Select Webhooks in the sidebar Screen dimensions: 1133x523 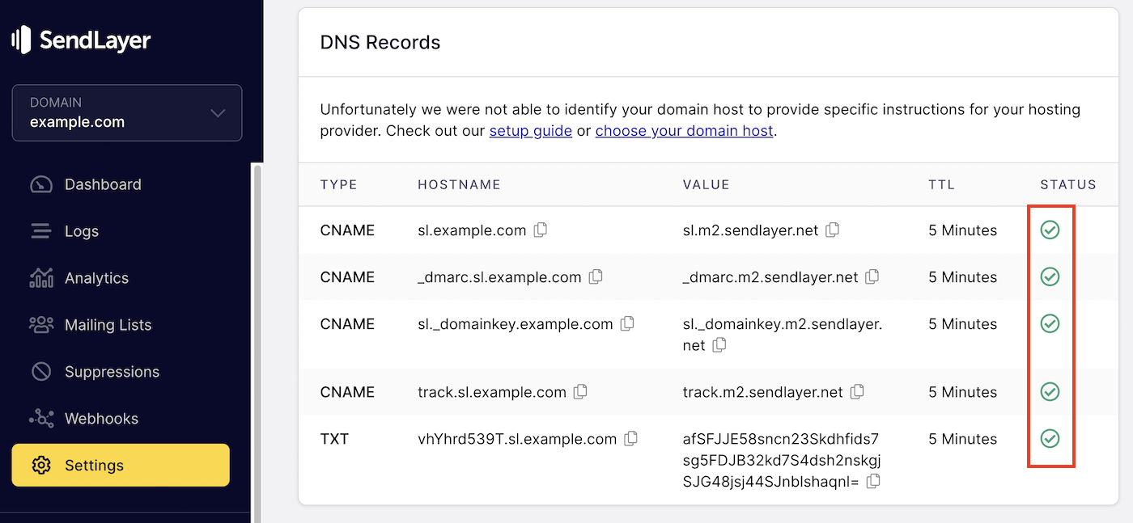click(101, 419)
